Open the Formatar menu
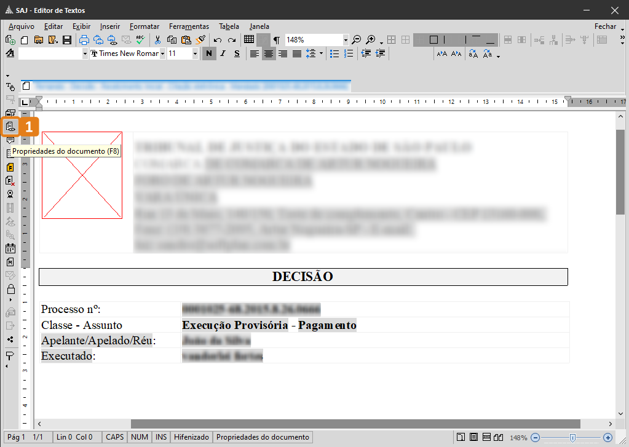 coord(144,26)
